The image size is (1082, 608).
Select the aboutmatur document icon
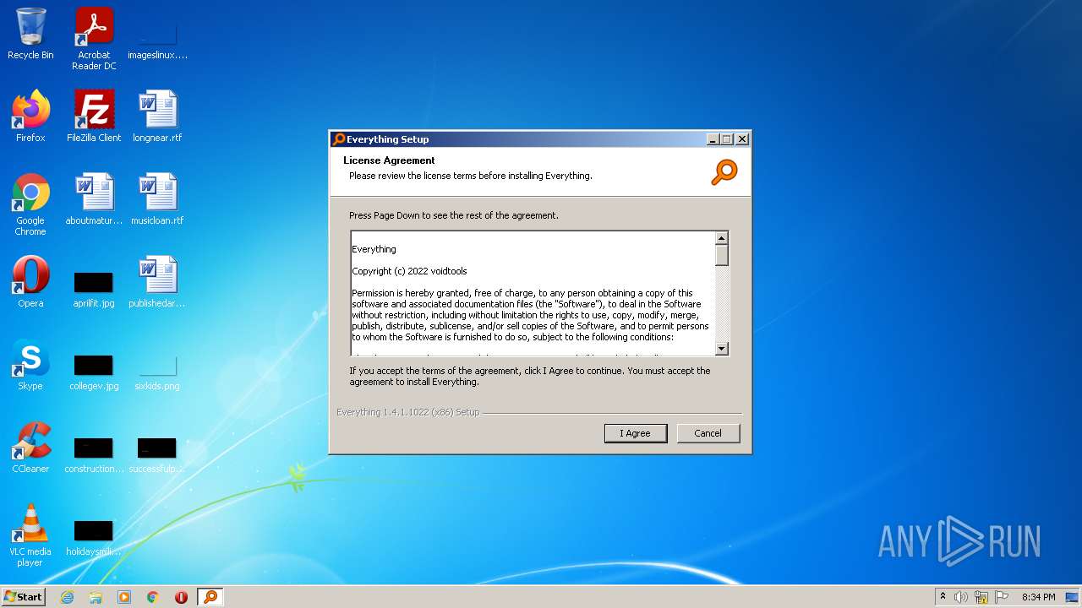(x=94, y=200)
